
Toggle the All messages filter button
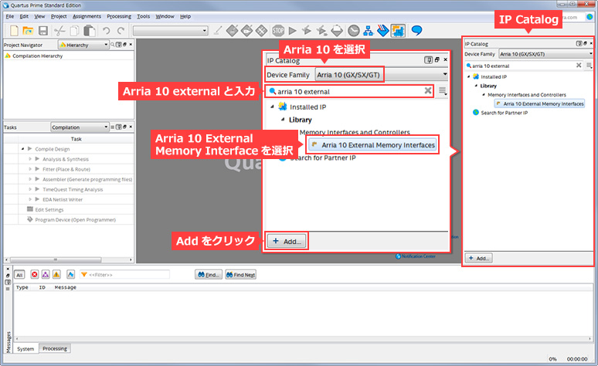coord(19,275)
